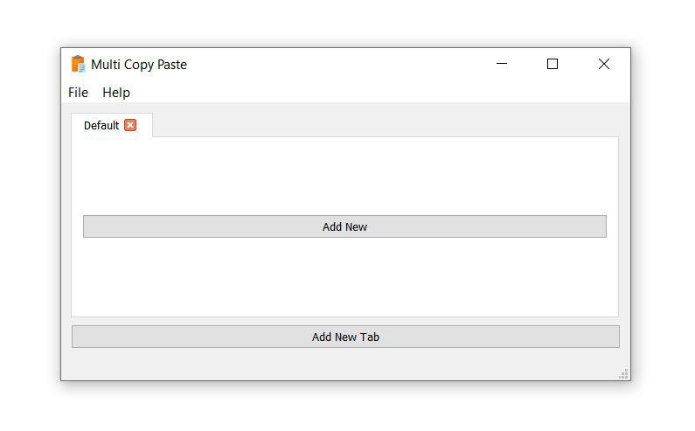Click the Multi Copy Paste clipboard icon
Viewport: 695px width, 431px height.
pyautogui.click(x=78, y=64)
